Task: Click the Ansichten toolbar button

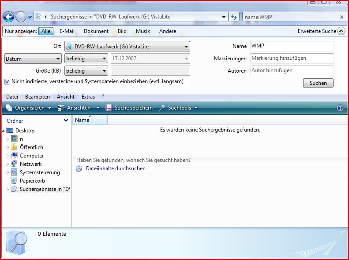Action: coord(74,108)
